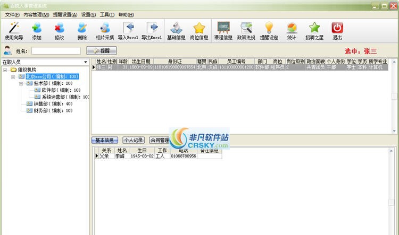Click the 员工编号 column header
Screen dimensions: 399x235
[236, 62]
